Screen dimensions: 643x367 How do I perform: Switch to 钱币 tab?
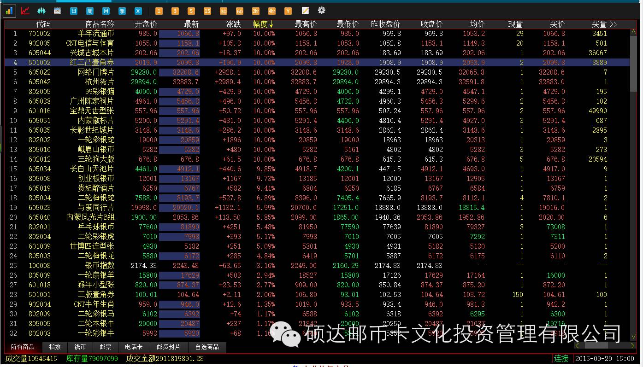(80, 347)
